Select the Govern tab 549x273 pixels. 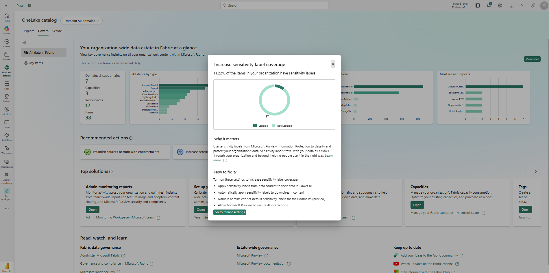[43, 31]
